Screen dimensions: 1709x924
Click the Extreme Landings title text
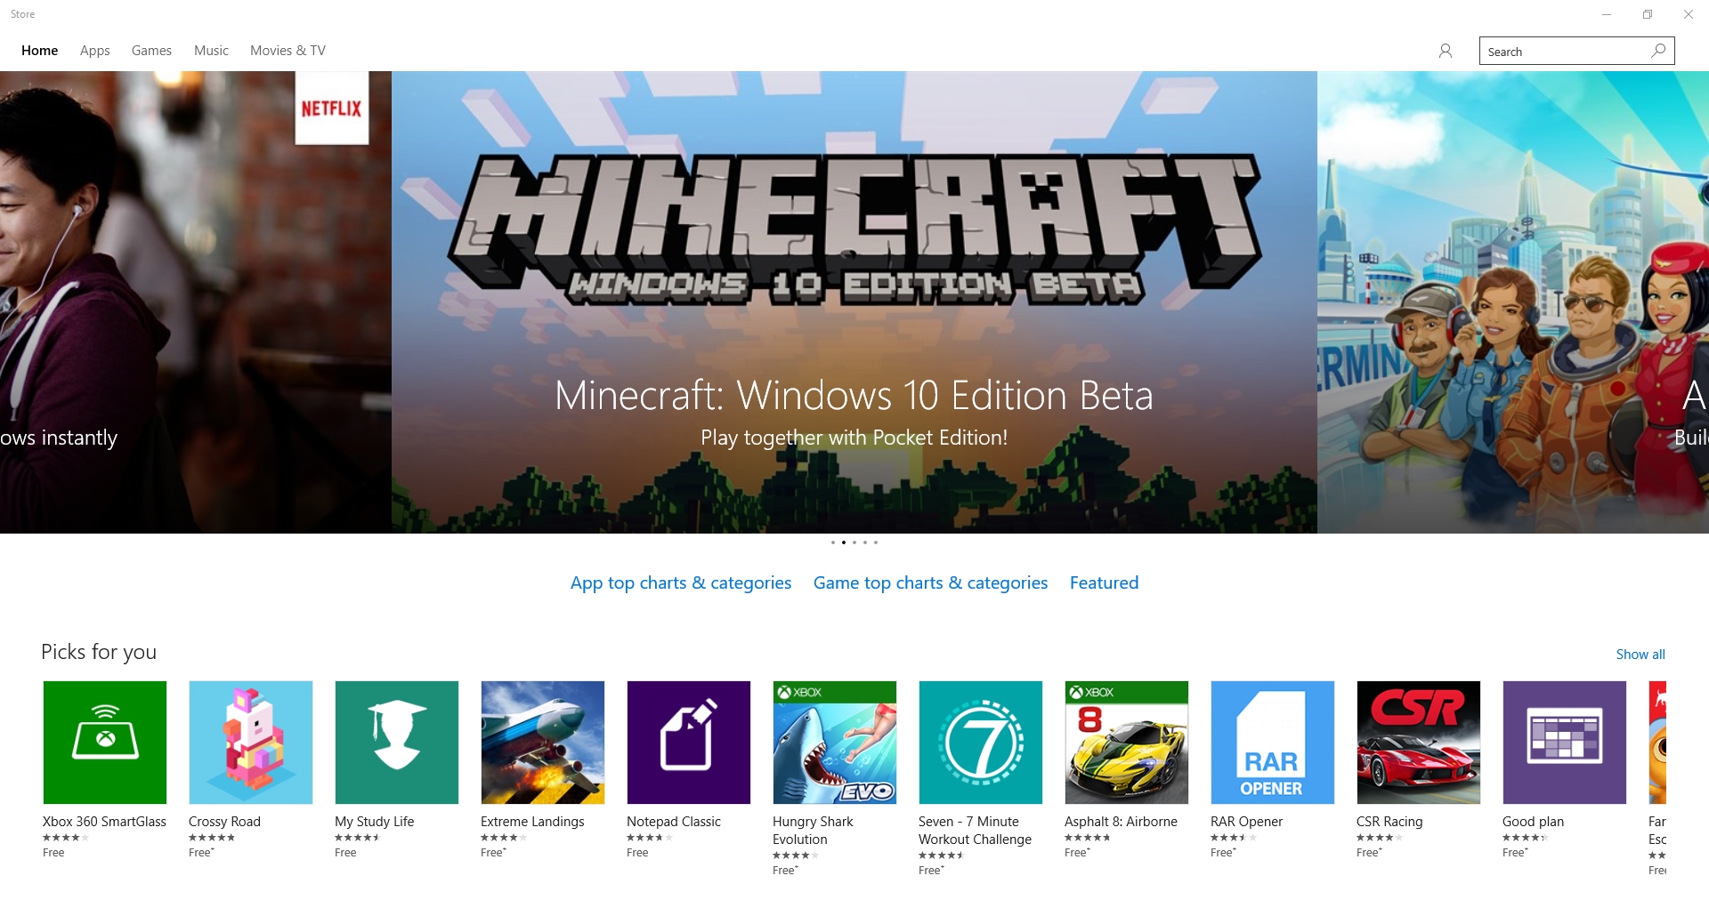pyautogui.click(x=532, y=822)
